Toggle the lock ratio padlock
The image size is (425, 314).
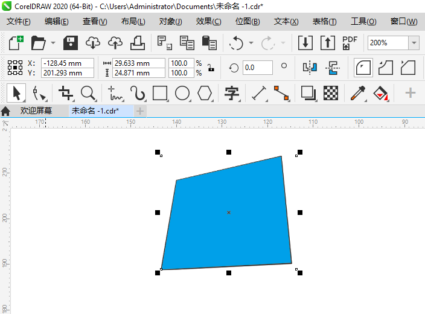(211, 68)
